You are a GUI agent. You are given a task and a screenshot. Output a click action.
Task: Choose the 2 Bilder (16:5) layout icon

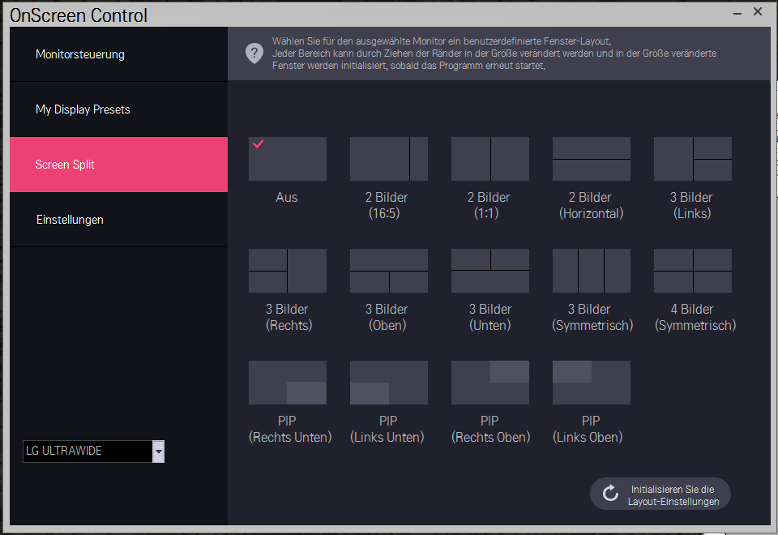point(388,159)
